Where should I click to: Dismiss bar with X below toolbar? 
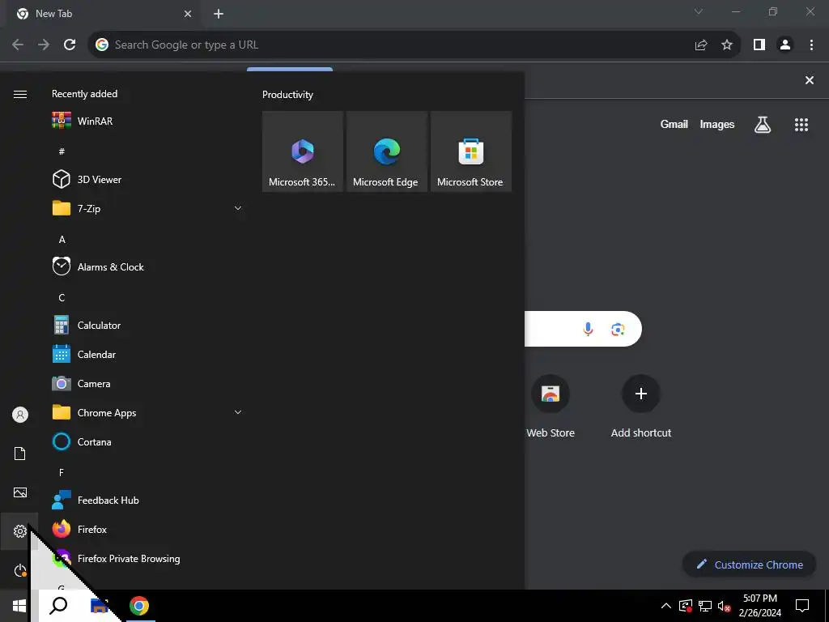click(x=809, y=80)
